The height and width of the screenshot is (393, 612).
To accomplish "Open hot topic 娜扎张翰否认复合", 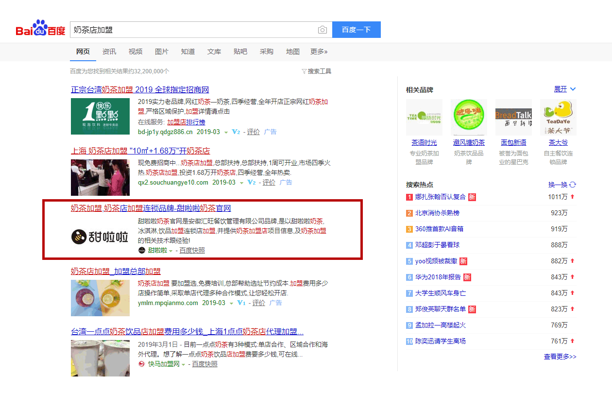I will 441,197.
